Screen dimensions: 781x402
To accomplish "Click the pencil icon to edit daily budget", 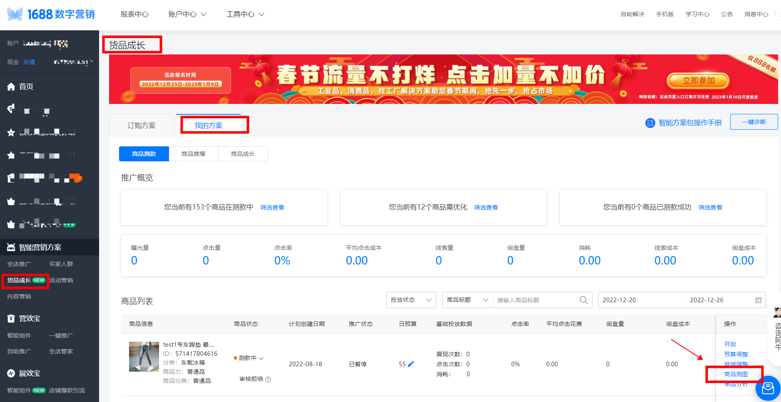I will [411, 364].
